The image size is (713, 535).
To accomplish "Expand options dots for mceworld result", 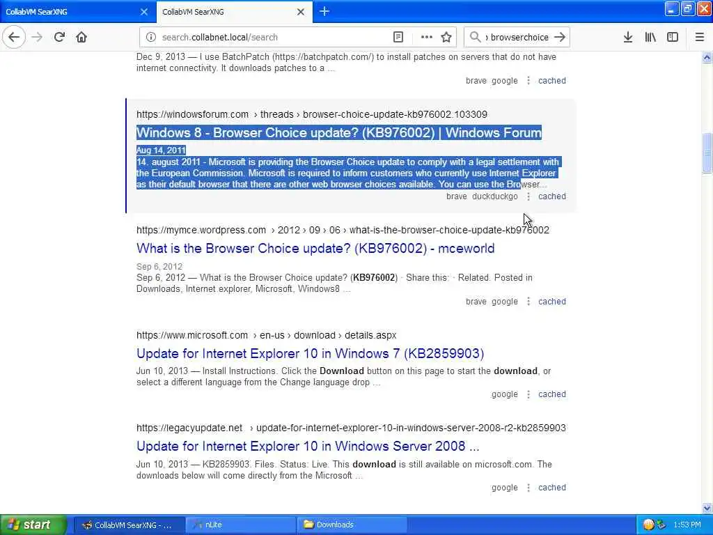I will [528, 301].
